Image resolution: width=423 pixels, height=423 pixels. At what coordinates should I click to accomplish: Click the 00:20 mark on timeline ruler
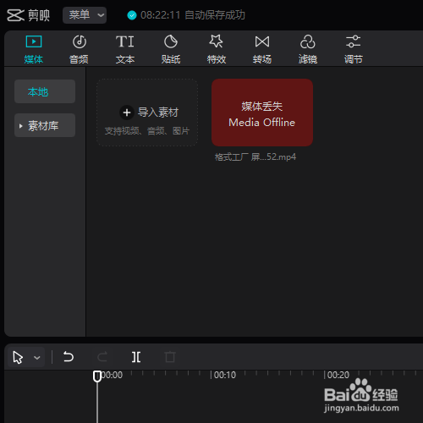click(338, 375)
